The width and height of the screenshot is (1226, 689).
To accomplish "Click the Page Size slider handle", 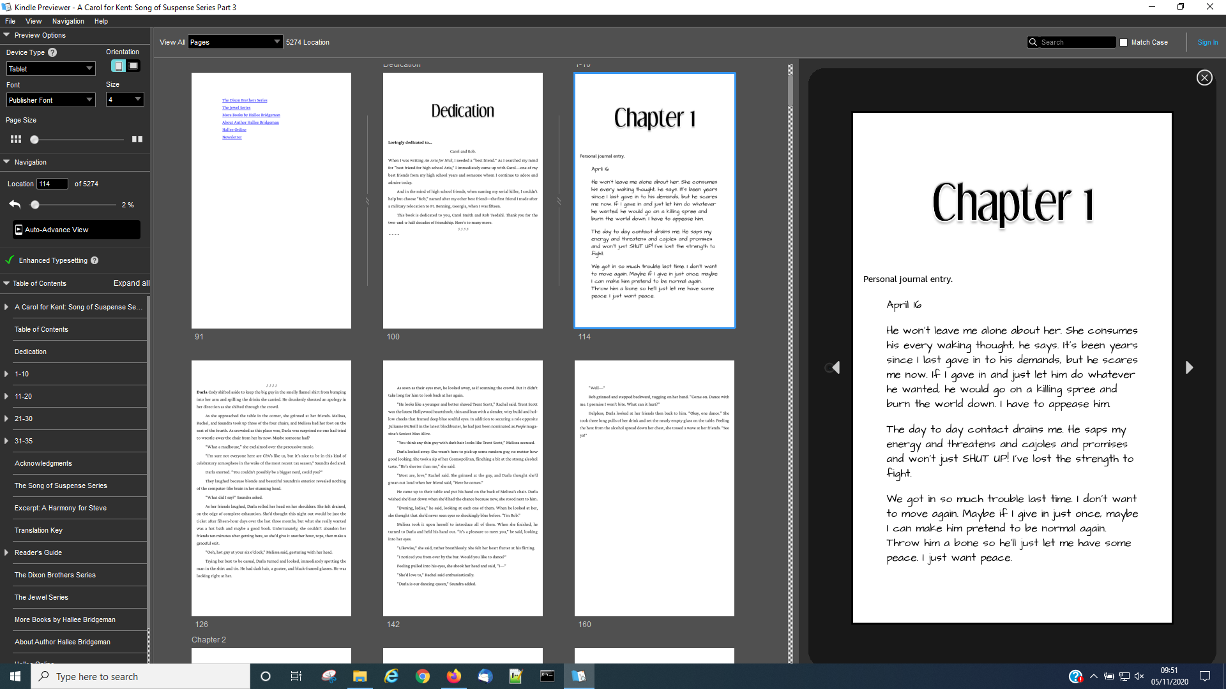I will click(x=34, y=140).
